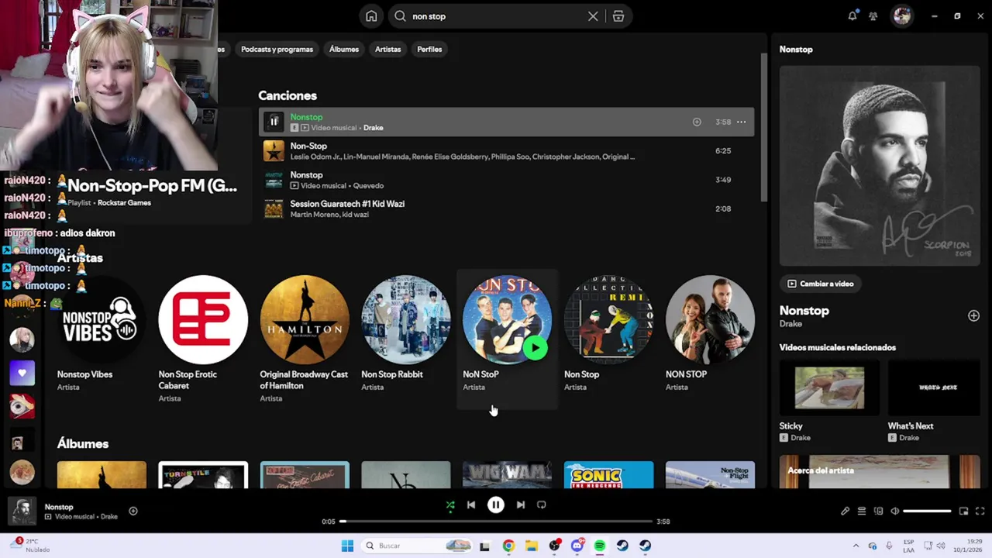Add current track via bottom bar plus
This screenshot has height=558, width=992.
click(x=133, y=511)
